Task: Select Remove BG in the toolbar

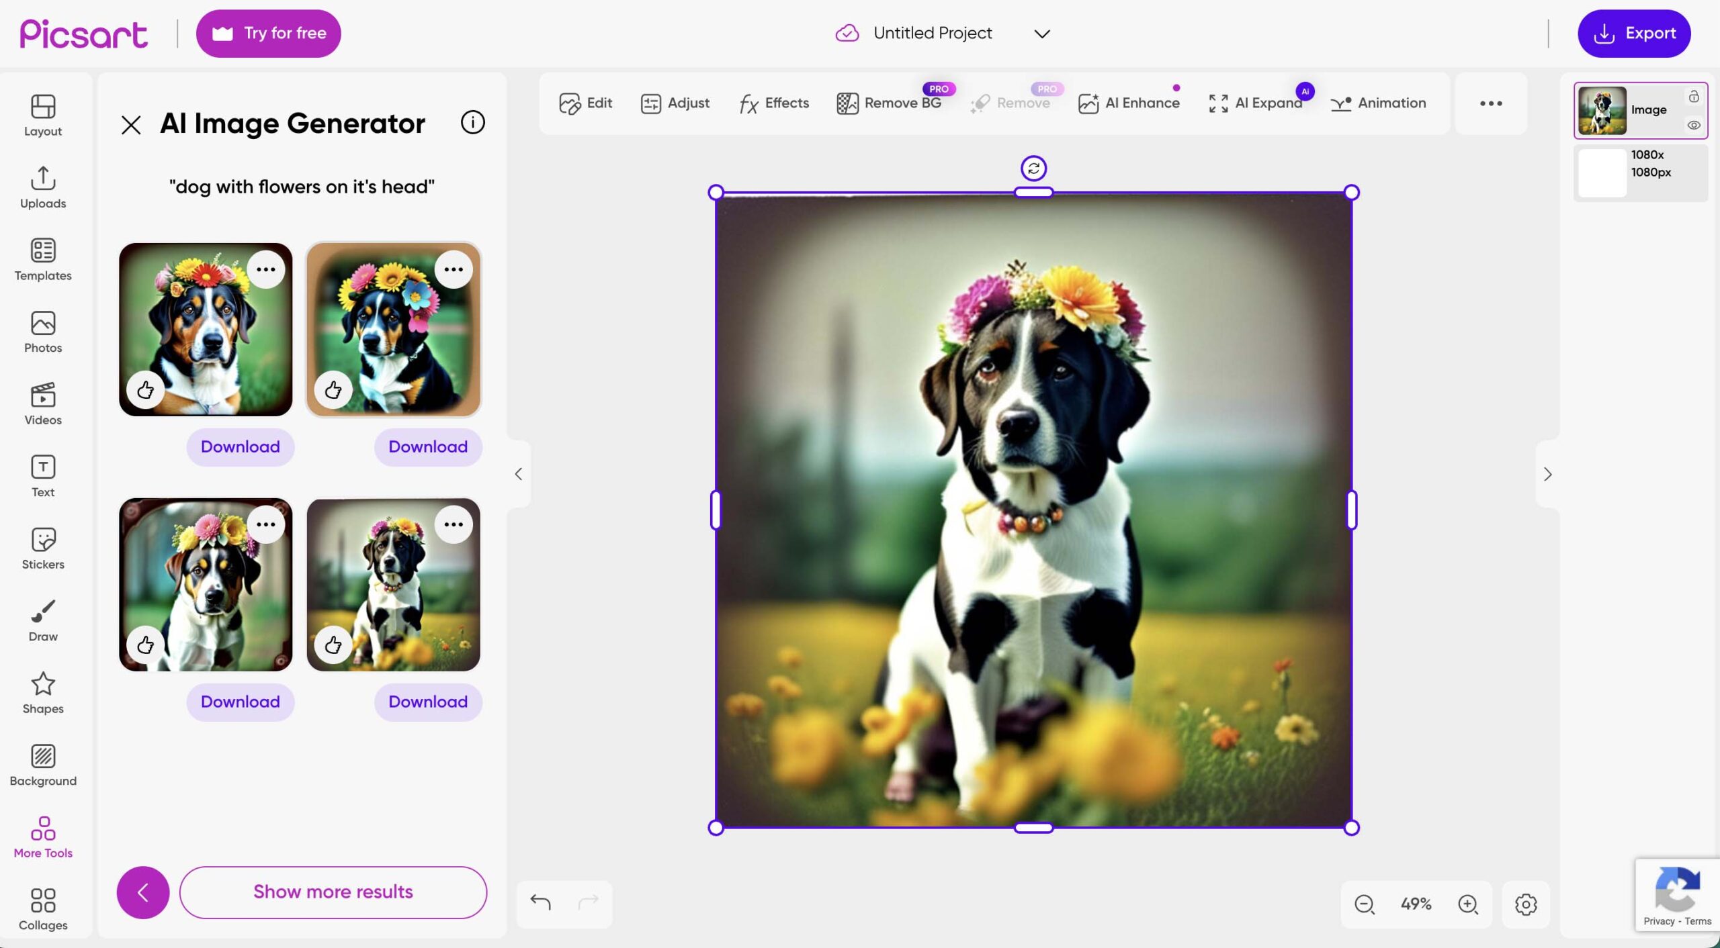Action: (x=889, y=103)
